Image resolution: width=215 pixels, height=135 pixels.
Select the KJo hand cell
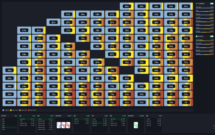[24, 30]
